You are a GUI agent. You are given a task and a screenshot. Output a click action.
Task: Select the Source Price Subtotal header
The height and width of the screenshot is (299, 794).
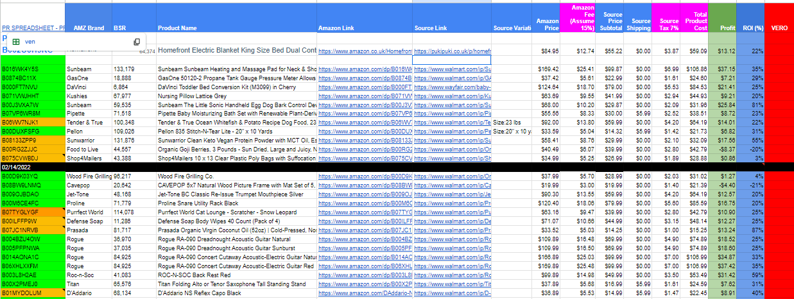(x=610, y=18)
